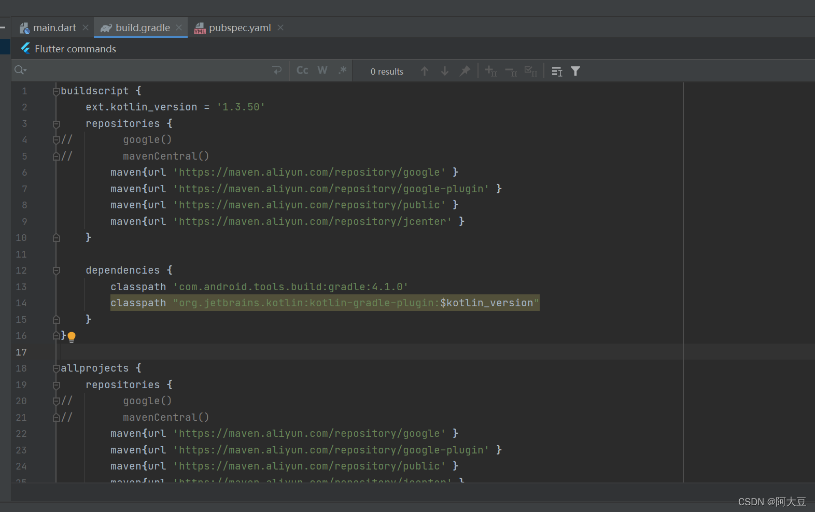This screenshot has height=512, width=815.
Task: Collapse dependencies block fold on line 12
Action: pyautogui.click(x=57, y=271)
